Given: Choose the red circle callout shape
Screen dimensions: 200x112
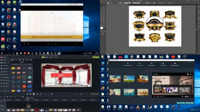Looking at the screenshot, I should (24, 86).
